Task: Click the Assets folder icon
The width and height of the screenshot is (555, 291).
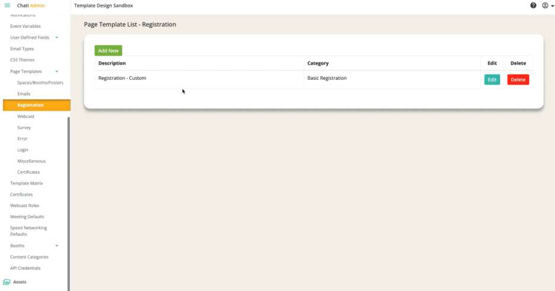Action: click(x=7, y=282)
